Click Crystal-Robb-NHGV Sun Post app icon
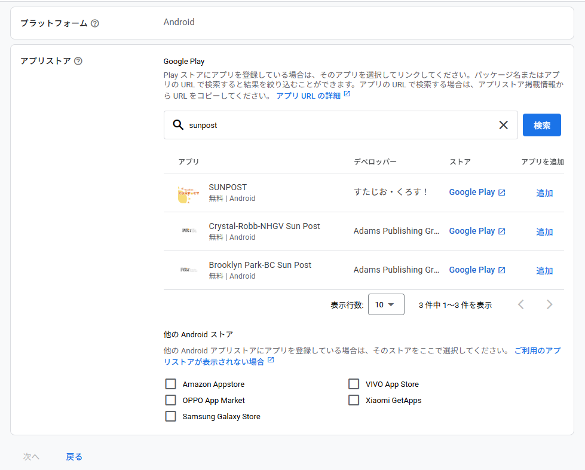The height and width of the screenshot is (470, 585). (x=189, y=231)
